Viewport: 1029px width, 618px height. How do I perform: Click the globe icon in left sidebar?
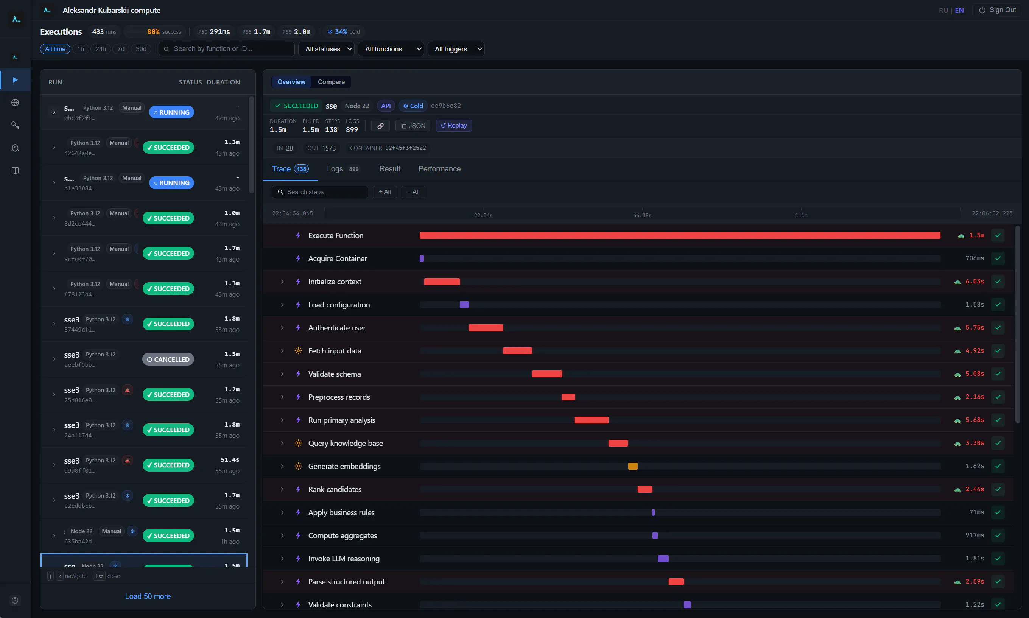(x=15, y=103)
